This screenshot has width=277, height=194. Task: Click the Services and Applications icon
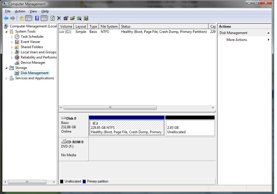[12, 78]
